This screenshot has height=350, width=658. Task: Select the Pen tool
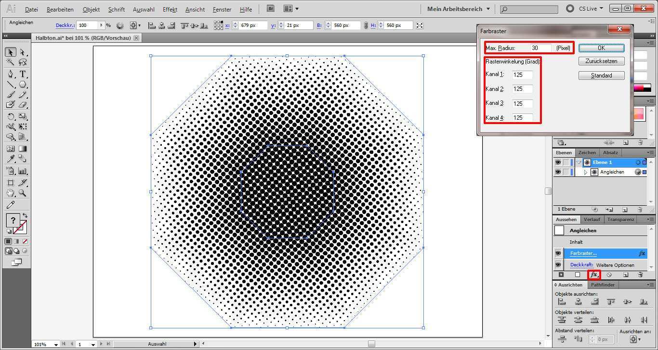click(11, 74)
